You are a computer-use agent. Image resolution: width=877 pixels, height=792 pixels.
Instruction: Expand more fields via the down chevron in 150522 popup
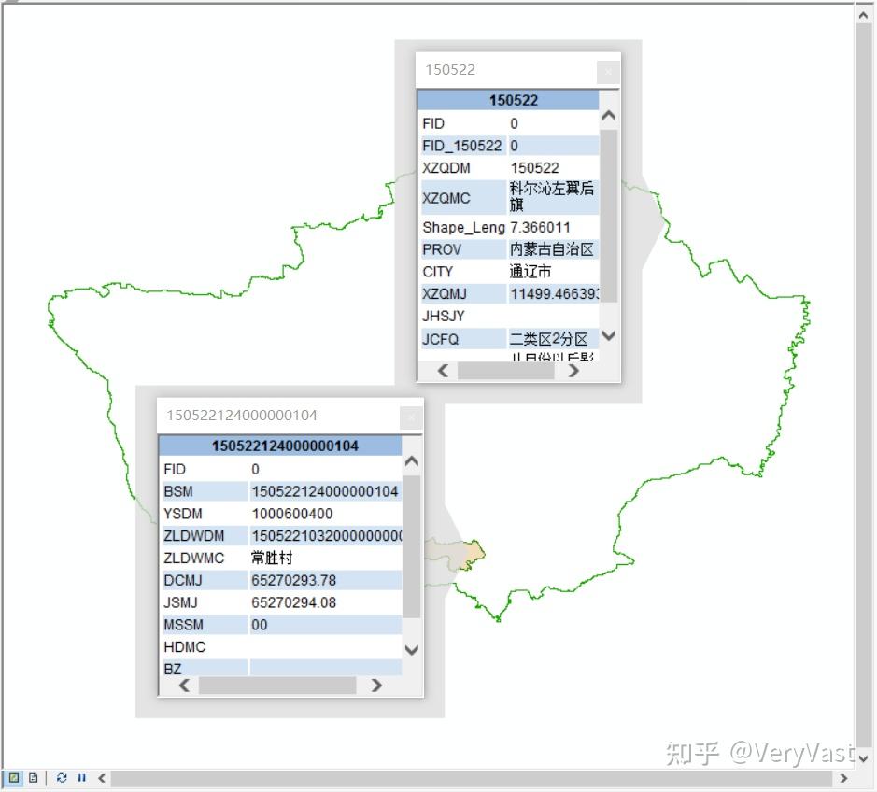(608, 336)
